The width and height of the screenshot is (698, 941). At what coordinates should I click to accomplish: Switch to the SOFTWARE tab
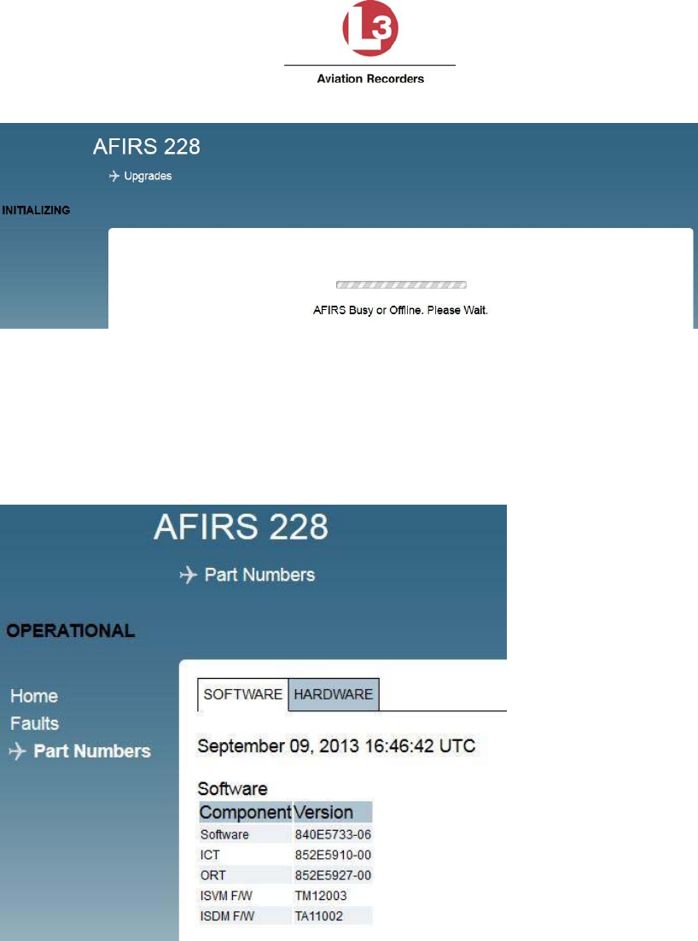243,694
